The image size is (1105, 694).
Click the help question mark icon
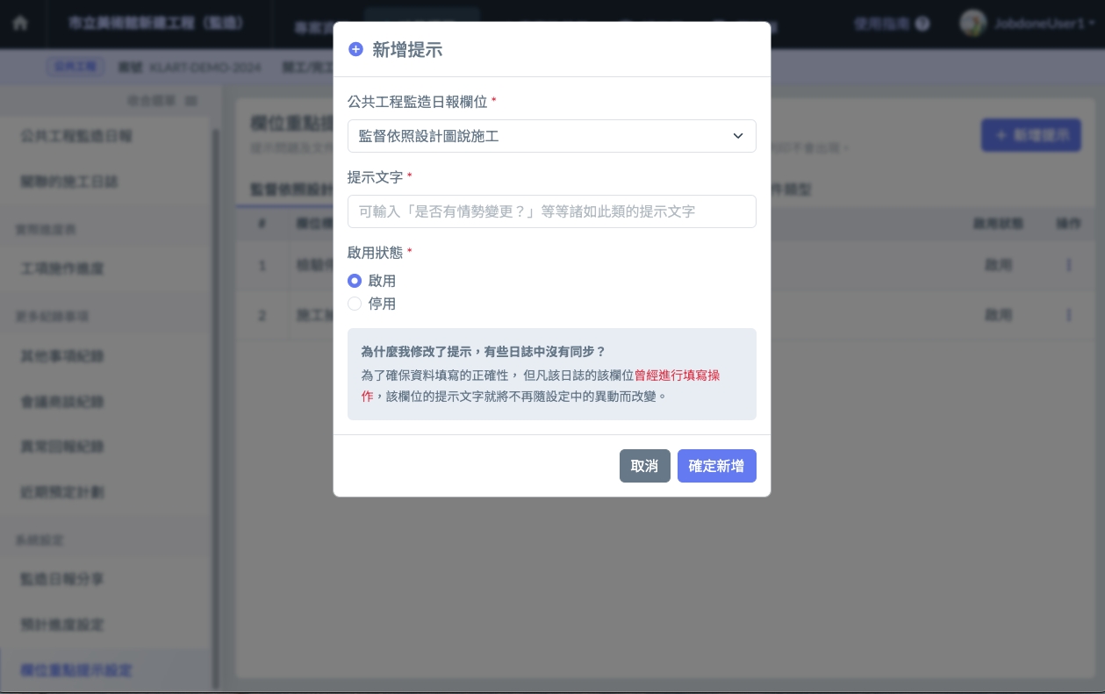coord(922,24)
